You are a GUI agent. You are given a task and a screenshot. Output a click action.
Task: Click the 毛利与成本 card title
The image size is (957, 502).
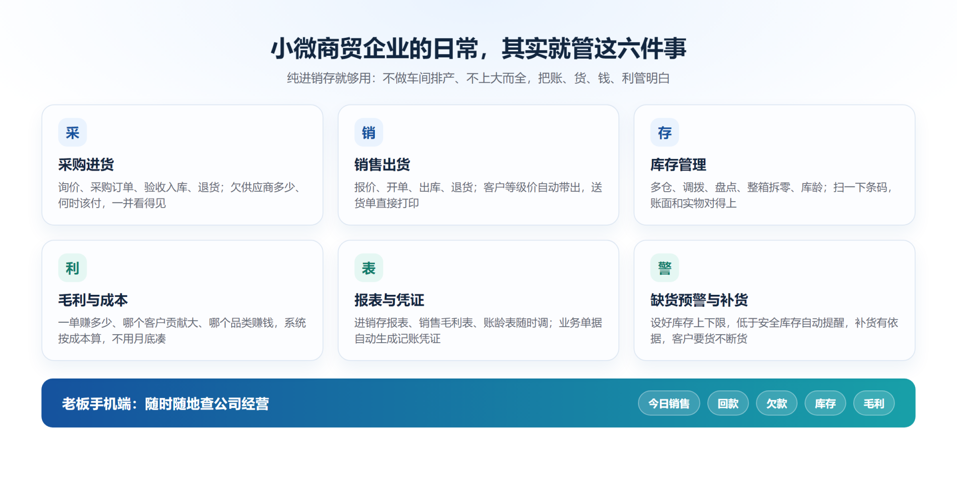[x=93, y=300]
